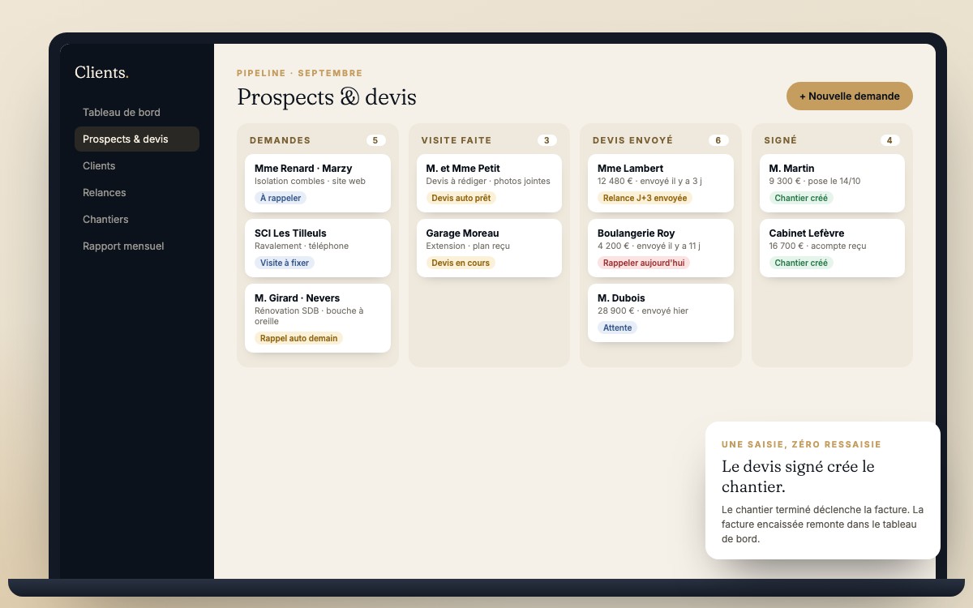Click the VISITE FAITE column header

[456, 140]
